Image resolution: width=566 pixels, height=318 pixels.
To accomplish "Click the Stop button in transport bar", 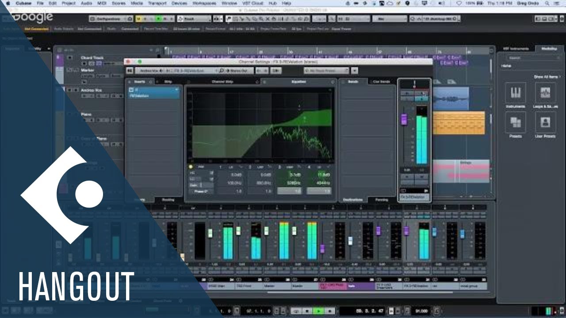I will tap(307, 311).
